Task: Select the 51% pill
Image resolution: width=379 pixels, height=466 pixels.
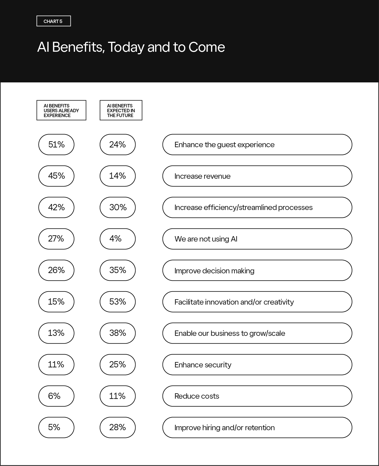Action: tap(56, 145)
